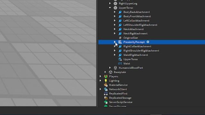Viewport: 205px width, 115px height.
Task: Expand the NeckRigAttachment node arrow
Action: click(115, 34)
